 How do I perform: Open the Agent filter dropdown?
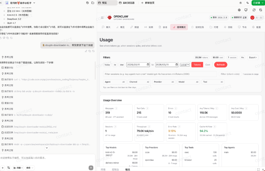coord(114,82)
